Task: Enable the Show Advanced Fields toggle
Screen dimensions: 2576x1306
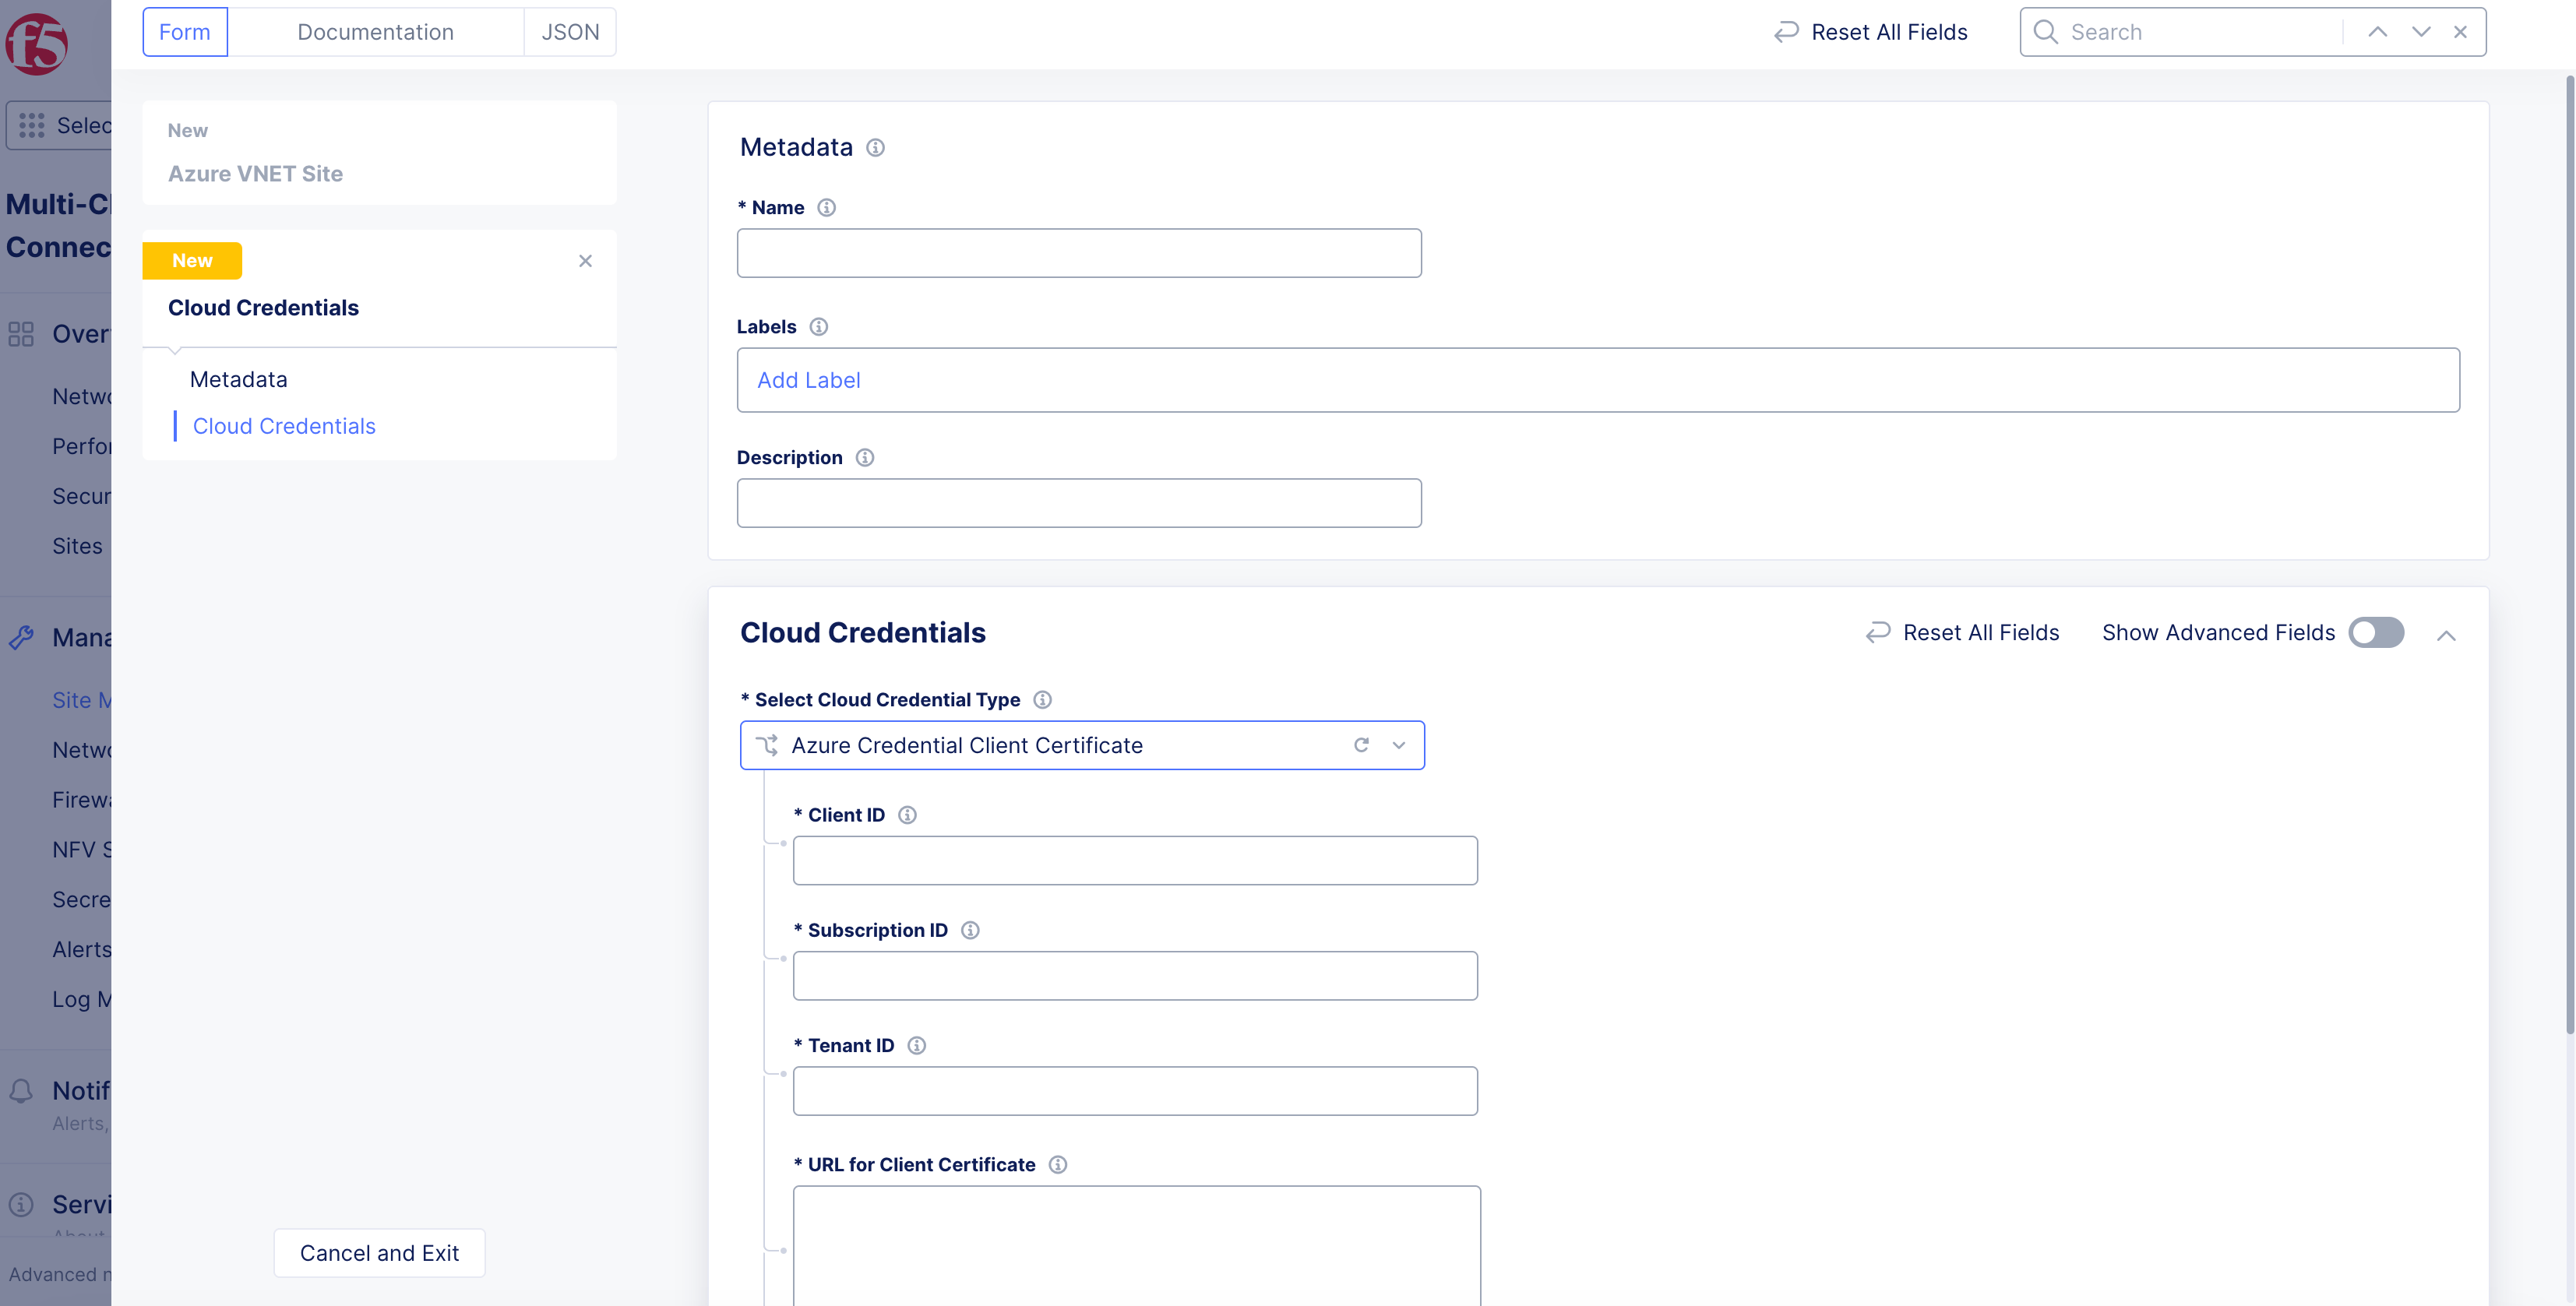Action: 2376,632
